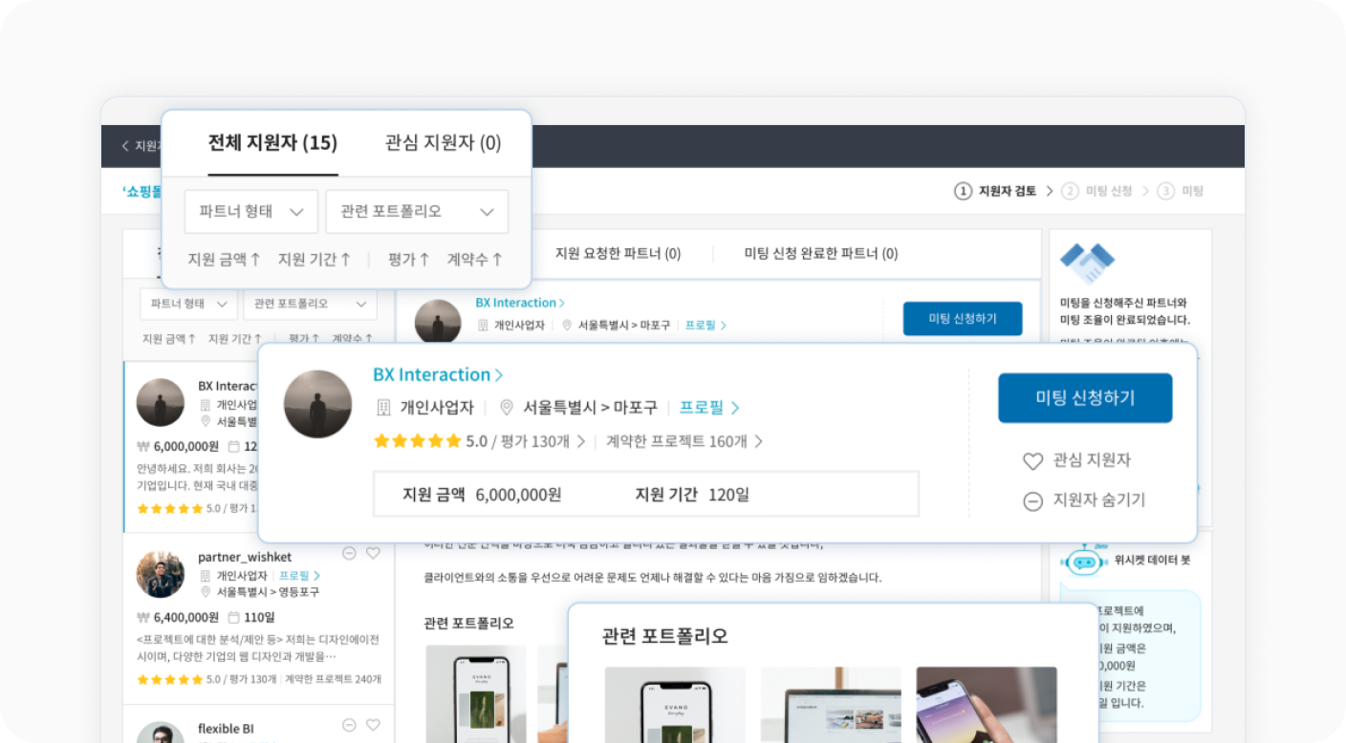Click star rating in partner_wishket card
Image resolution: width=1346 pixels, height=743 pixels.
[x=170, y=680]
